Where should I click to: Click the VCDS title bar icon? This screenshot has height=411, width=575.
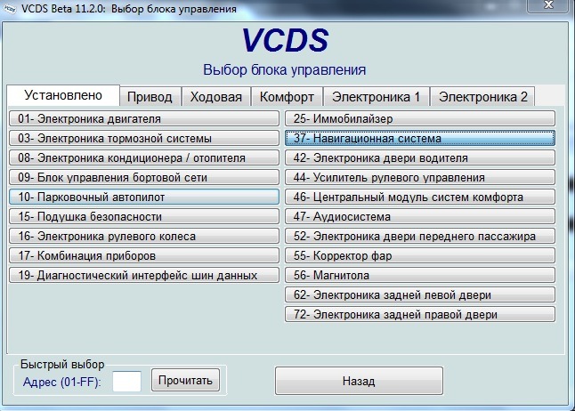click(9, 9)
